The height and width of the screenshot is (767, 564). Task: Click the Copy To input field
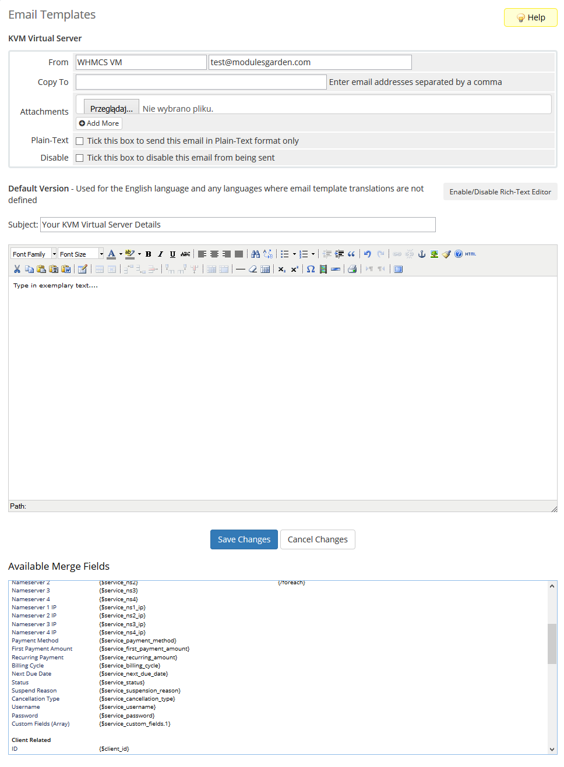[x=201, y=82]
